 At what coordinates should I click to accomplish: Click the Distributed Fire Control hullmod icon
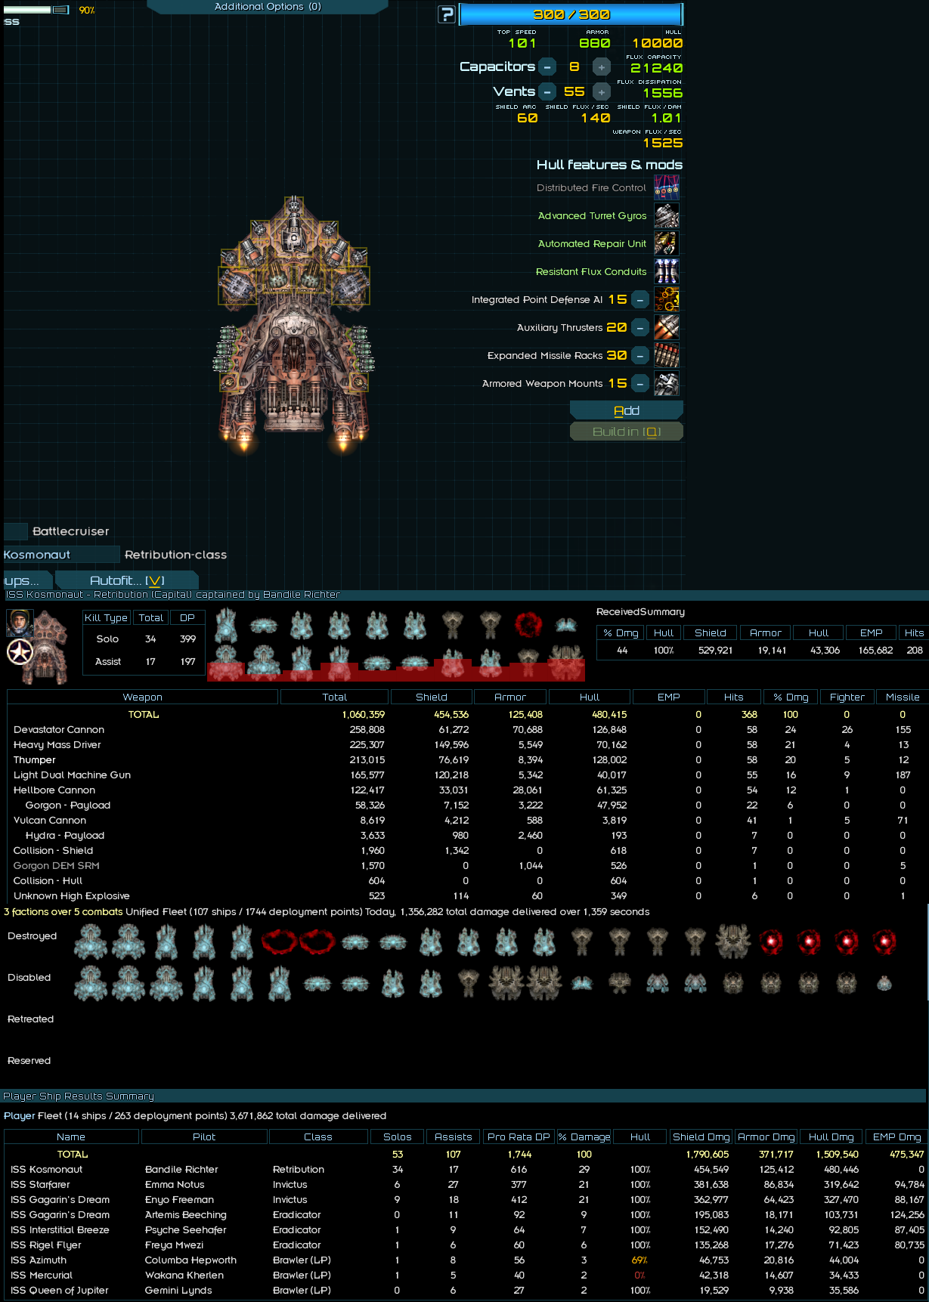[667, 187]
